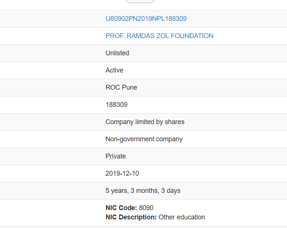The width and height of the screenshot is (287, 228).
Task: Open the U80902PN2019NPL188309 CIN link
Action: point(146,19)
